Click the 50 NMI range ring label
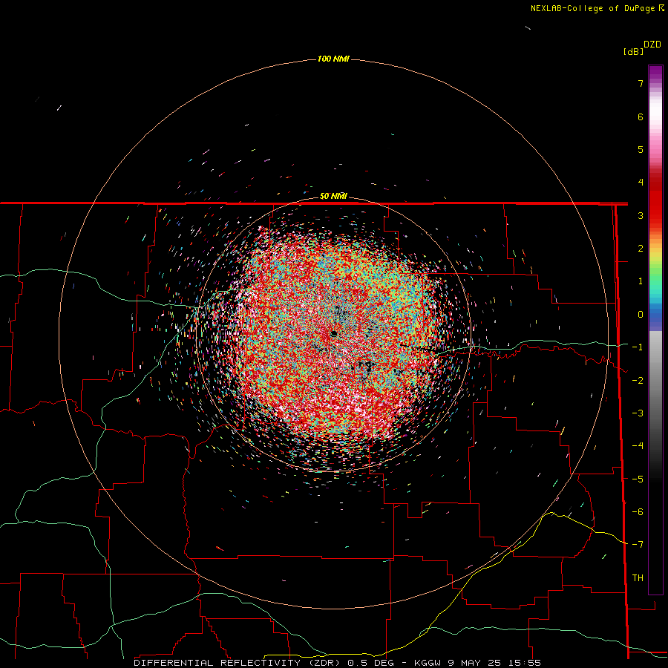 pyautogui.click(x=333, y=196)
